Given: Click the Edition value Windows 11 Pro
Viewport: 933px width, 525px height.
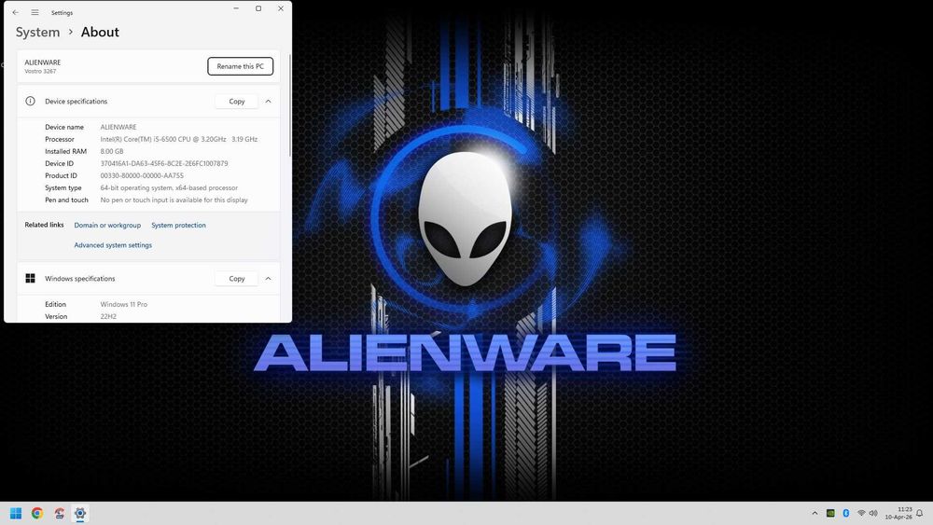Looking at the screenshot, I should [x=124, y=304].
